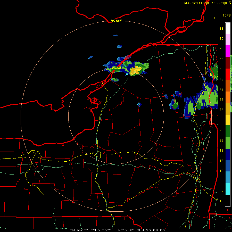Click the small green echo below the 50 NMI label
Viewport: 232px width, 232px height.
point(115,80)
